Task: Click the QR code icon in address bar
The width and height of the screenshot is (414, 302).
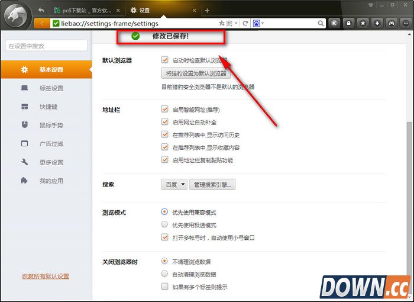Action: point(229,23)
